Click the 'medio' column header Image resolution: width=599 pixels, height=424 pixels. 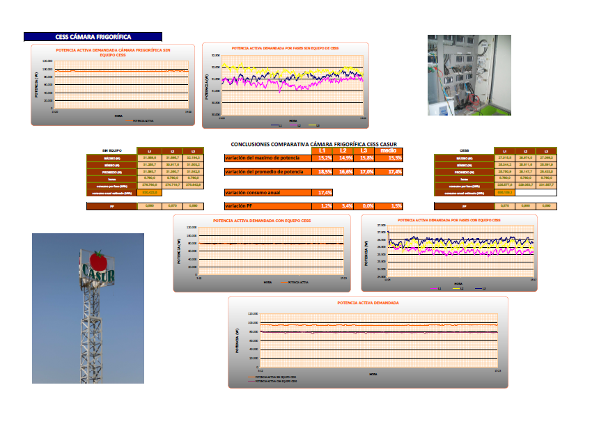[389, 150]
